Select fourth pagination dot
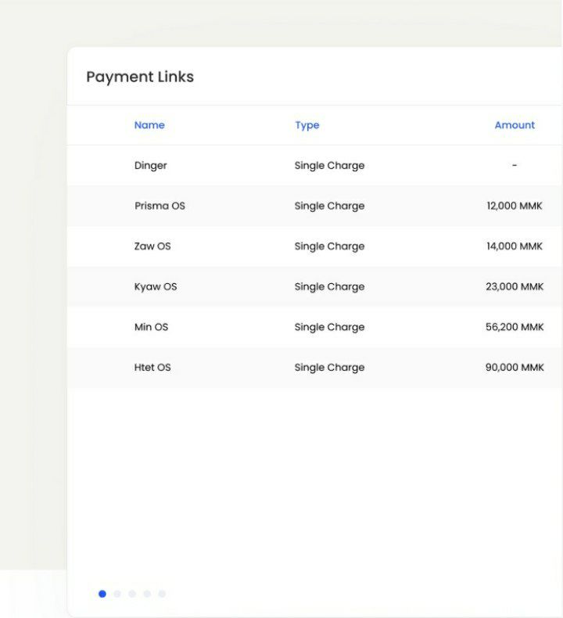 click(x=147, y=594)
